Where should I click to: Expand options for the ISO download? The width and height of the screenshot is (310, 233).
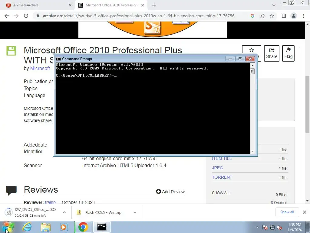[64, 212]
